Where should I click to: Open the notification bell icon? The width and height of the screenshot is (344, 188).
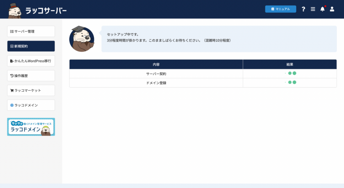tap(322, 9)
